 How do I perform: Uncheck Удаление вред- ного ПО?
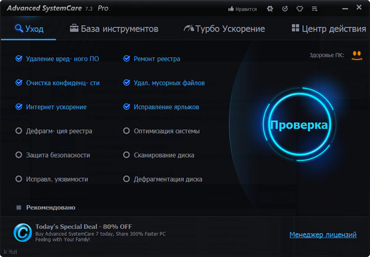coord(19,59)
